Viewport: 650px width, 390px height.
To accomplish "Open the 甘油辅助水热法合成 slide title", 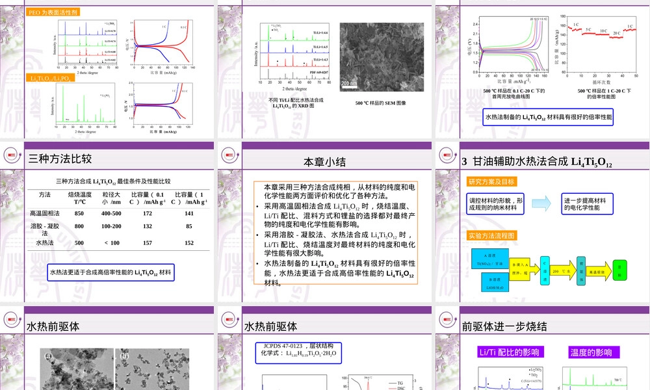I will click(x=537, y=162).
